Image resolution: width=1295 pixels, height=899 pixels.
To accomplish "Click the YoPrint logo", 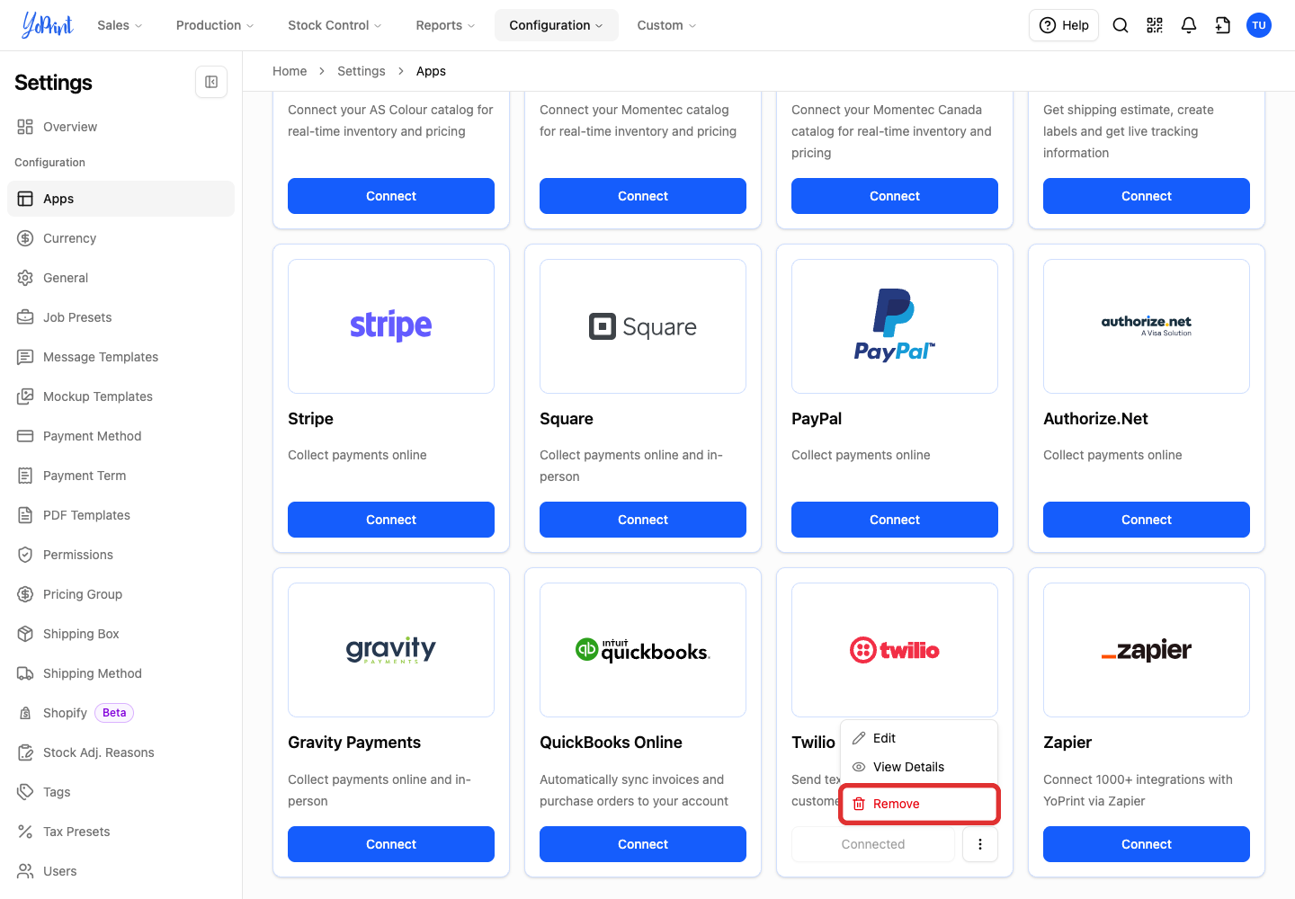I will pyautogui.click(x=47, y=25).
